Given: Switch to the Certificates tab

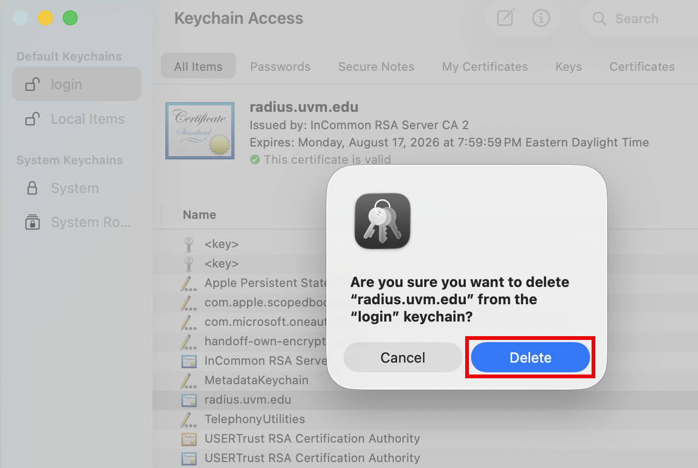Looking at the screenshot, I should click(642, 66).
